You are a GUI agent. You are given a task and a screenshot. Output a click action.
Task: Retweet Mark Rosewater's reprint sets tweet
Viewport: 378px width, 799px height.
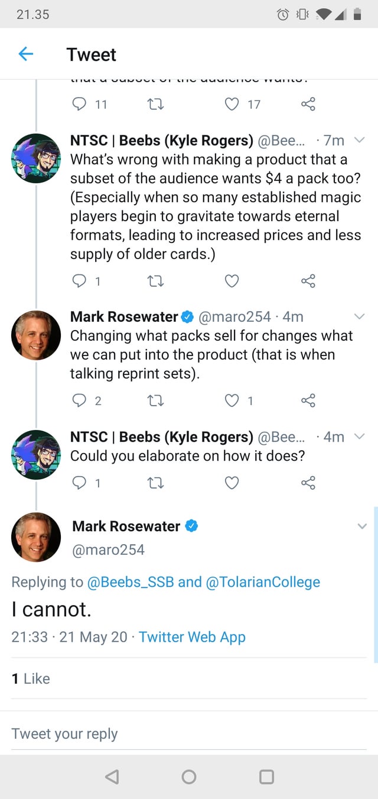(155, 400)
